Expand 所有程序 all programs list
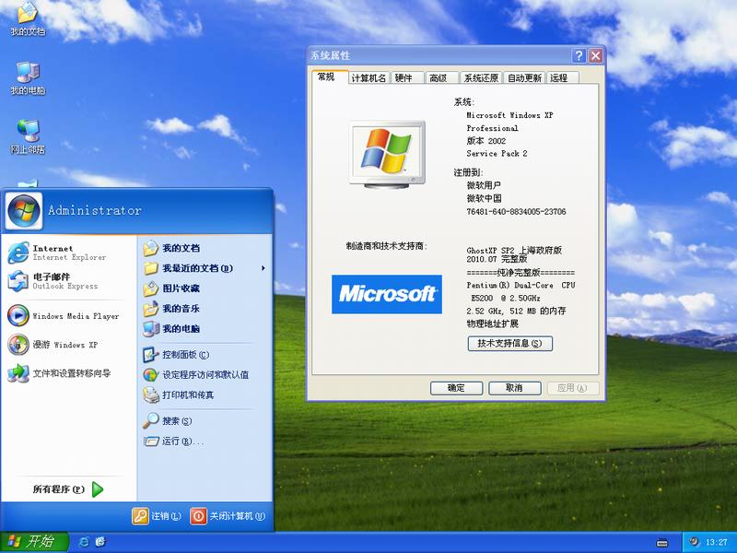Image resolution: width=737 pixels, height=553 pixels. click(x=67, y=489)
